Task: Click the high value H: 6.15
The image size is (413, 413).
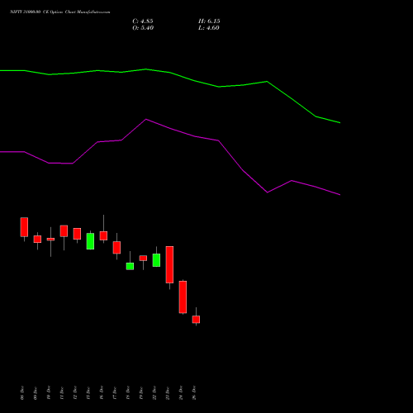Action: 209,21
